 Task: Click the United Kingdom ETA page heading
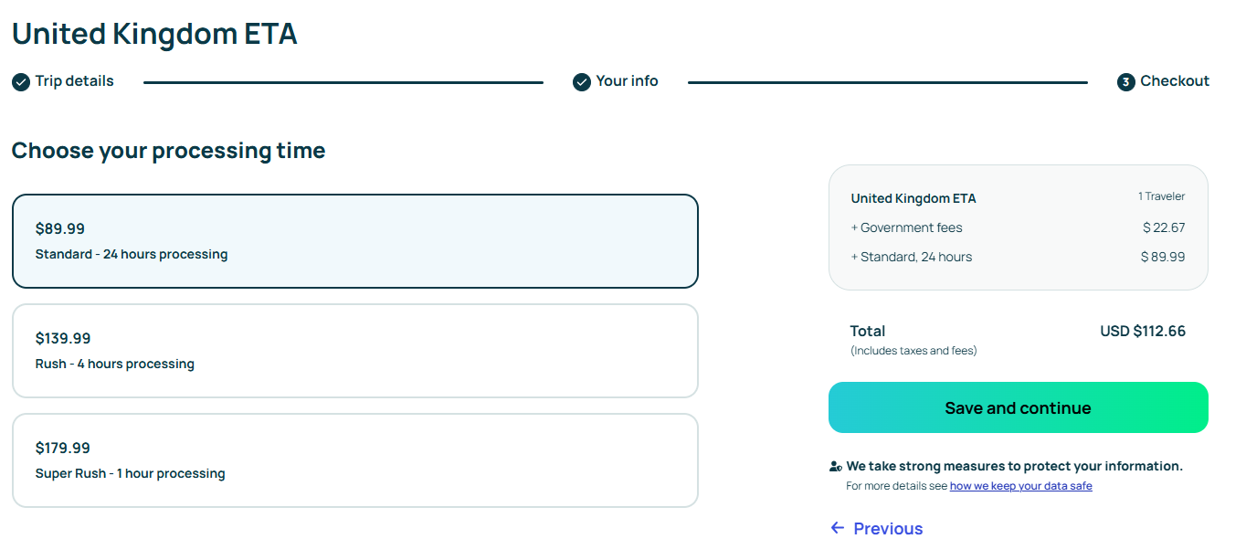(x=154, y=34)
